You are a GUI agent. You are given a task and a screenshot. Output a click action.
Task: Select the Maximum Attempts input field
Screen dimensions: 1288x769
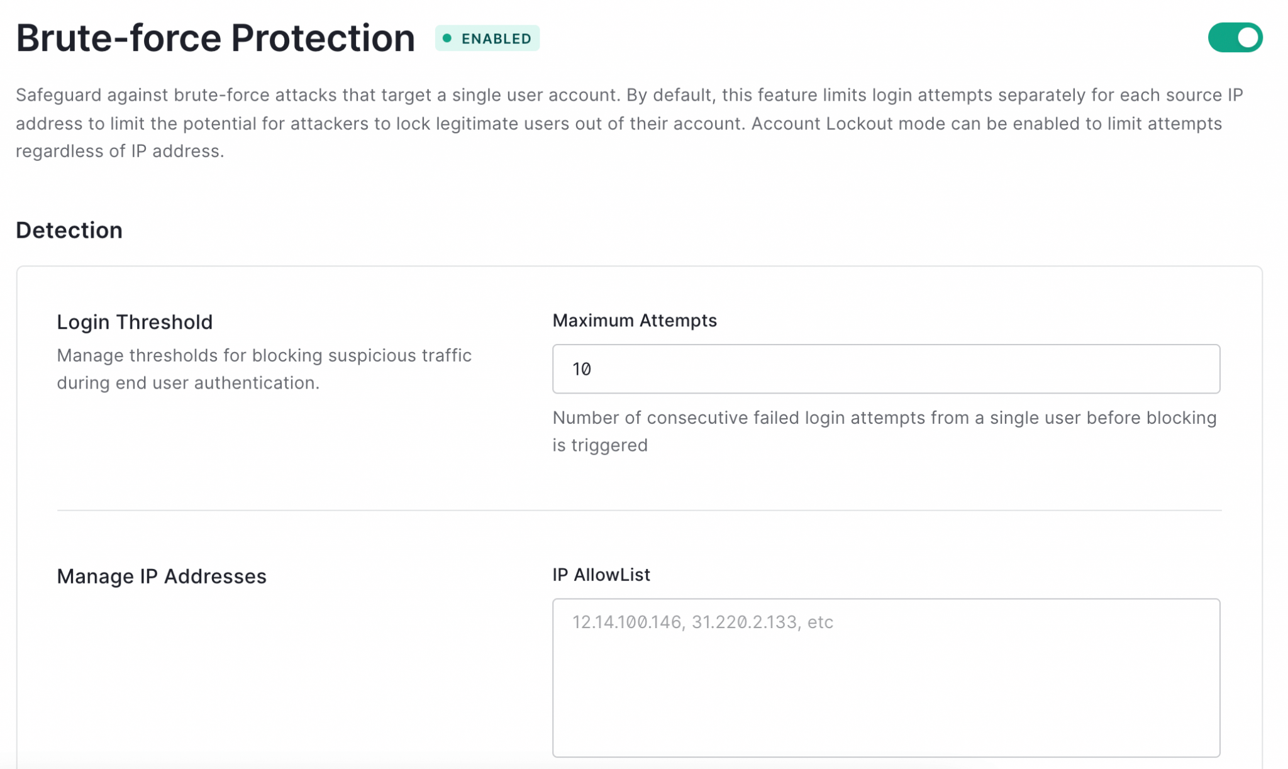point(885,369)
